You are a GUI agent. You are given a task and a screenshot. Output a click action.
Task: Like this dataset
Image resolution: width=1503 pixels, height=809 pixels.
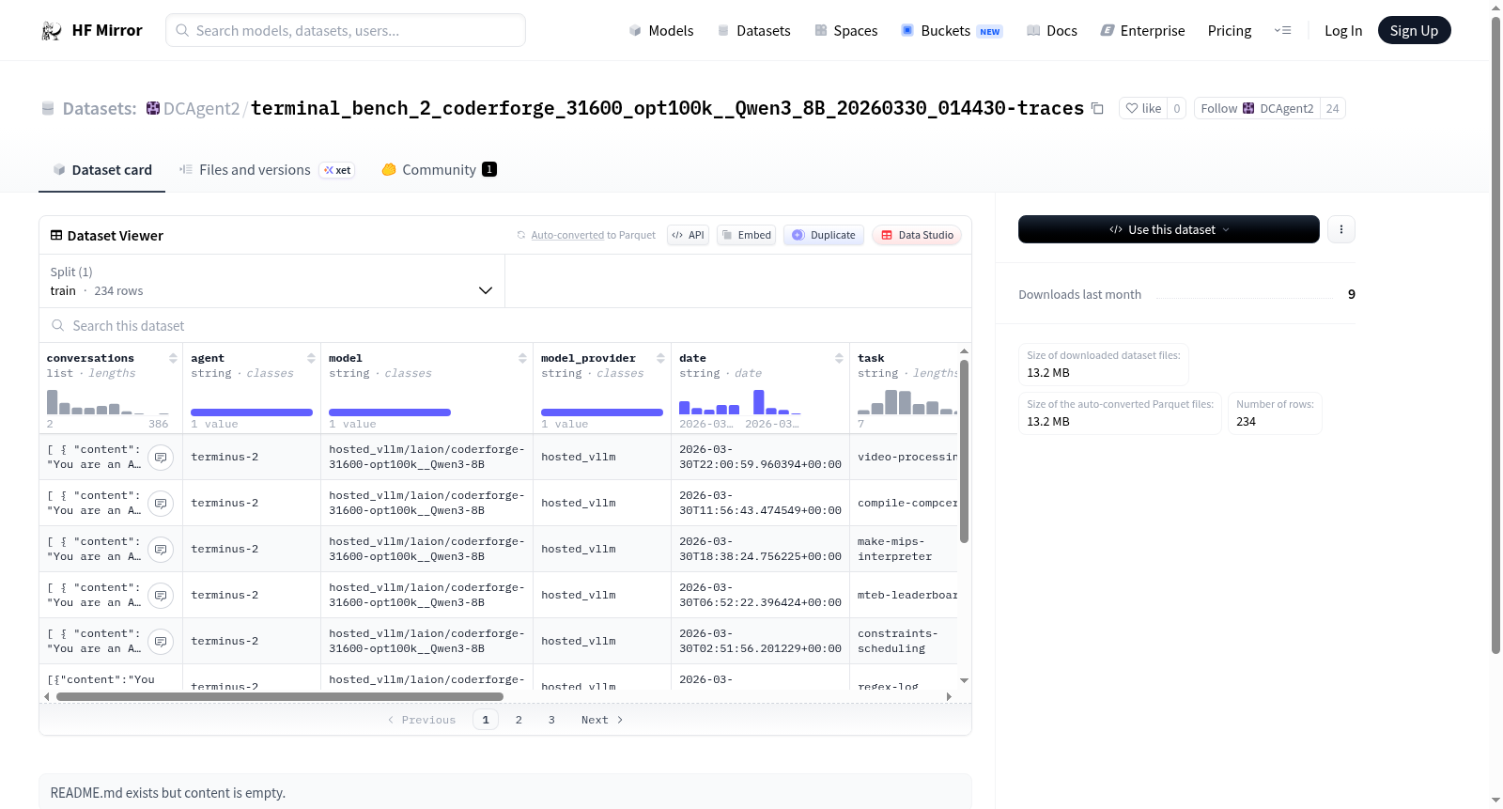(x=1143, y=108)
